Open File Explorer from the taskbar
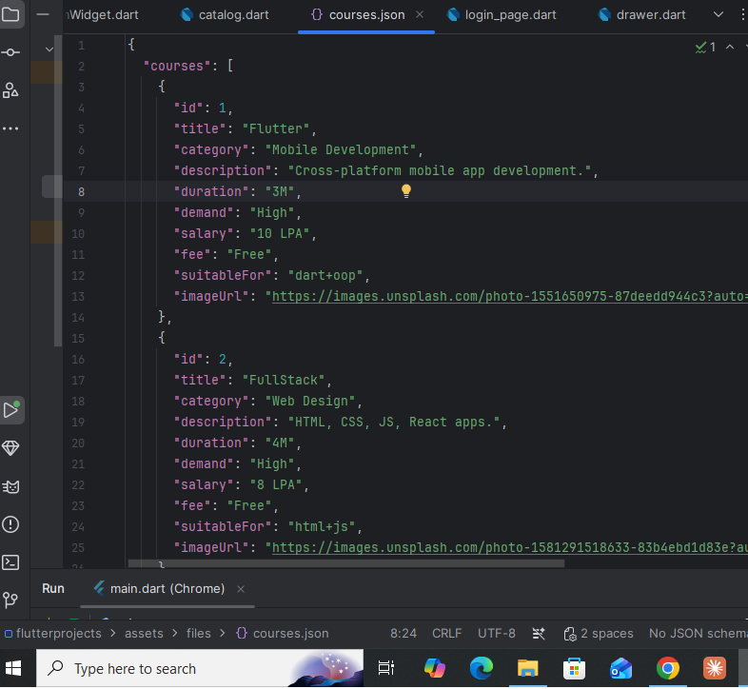 (x=527, y=668)
